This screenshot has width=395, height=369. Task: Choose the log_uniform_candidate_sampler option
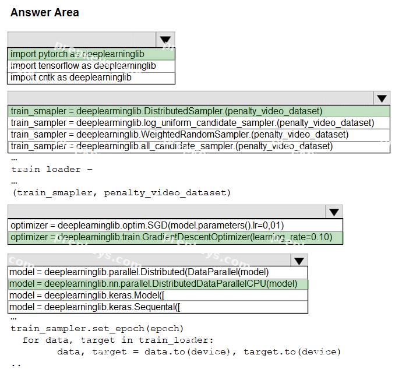(x=199, y=123)
